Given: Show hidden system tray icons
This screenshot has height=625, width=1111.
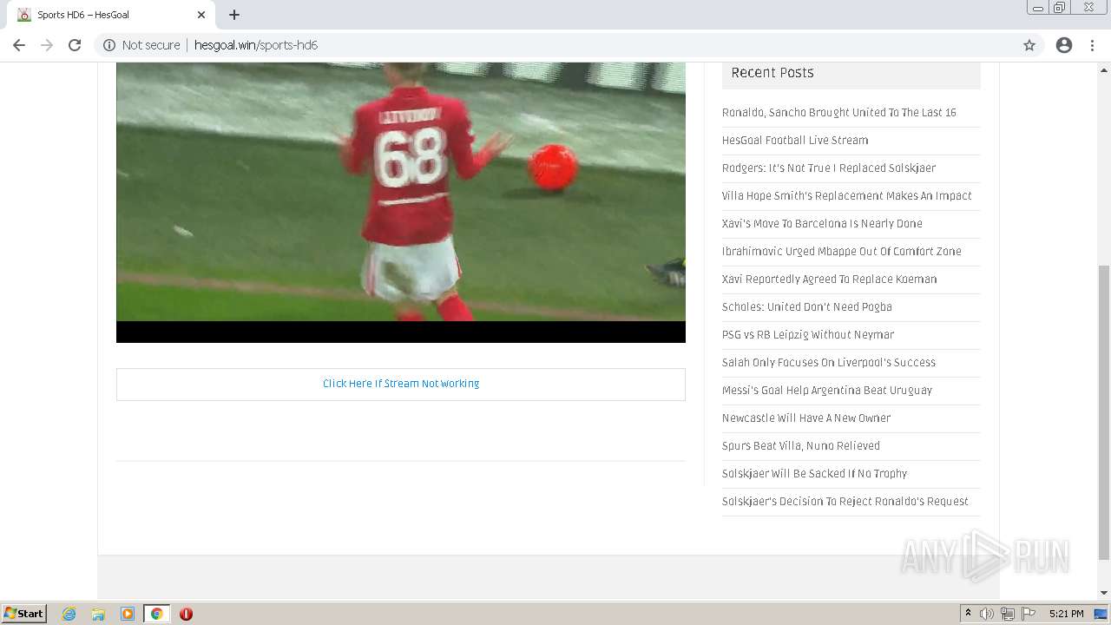Looking at the screenshot, I should pos(968,614).
